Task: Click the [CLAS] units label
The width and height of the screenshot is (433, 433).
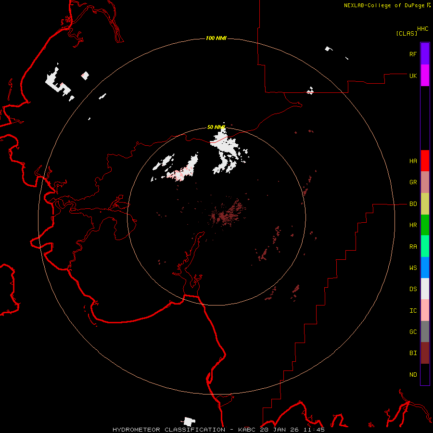Action: [x=407, y=33]
